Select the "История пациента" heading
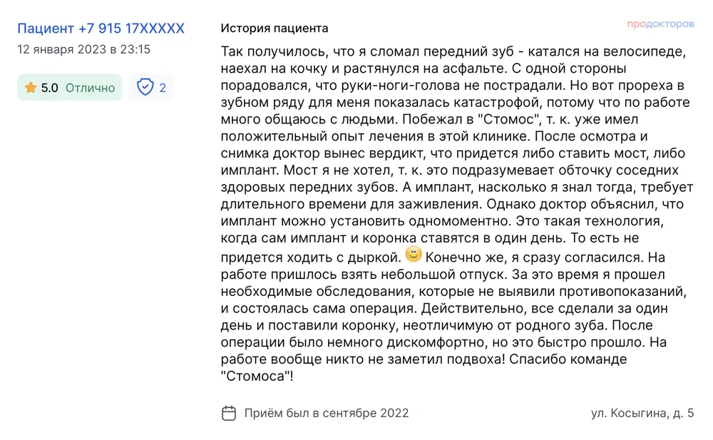The image size is (713, 440). (275, 29)
